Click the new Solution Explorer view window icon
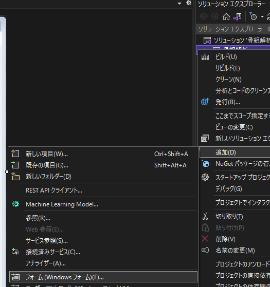The height and width of the screenshot is (287, 270). [x=205, y=138]
